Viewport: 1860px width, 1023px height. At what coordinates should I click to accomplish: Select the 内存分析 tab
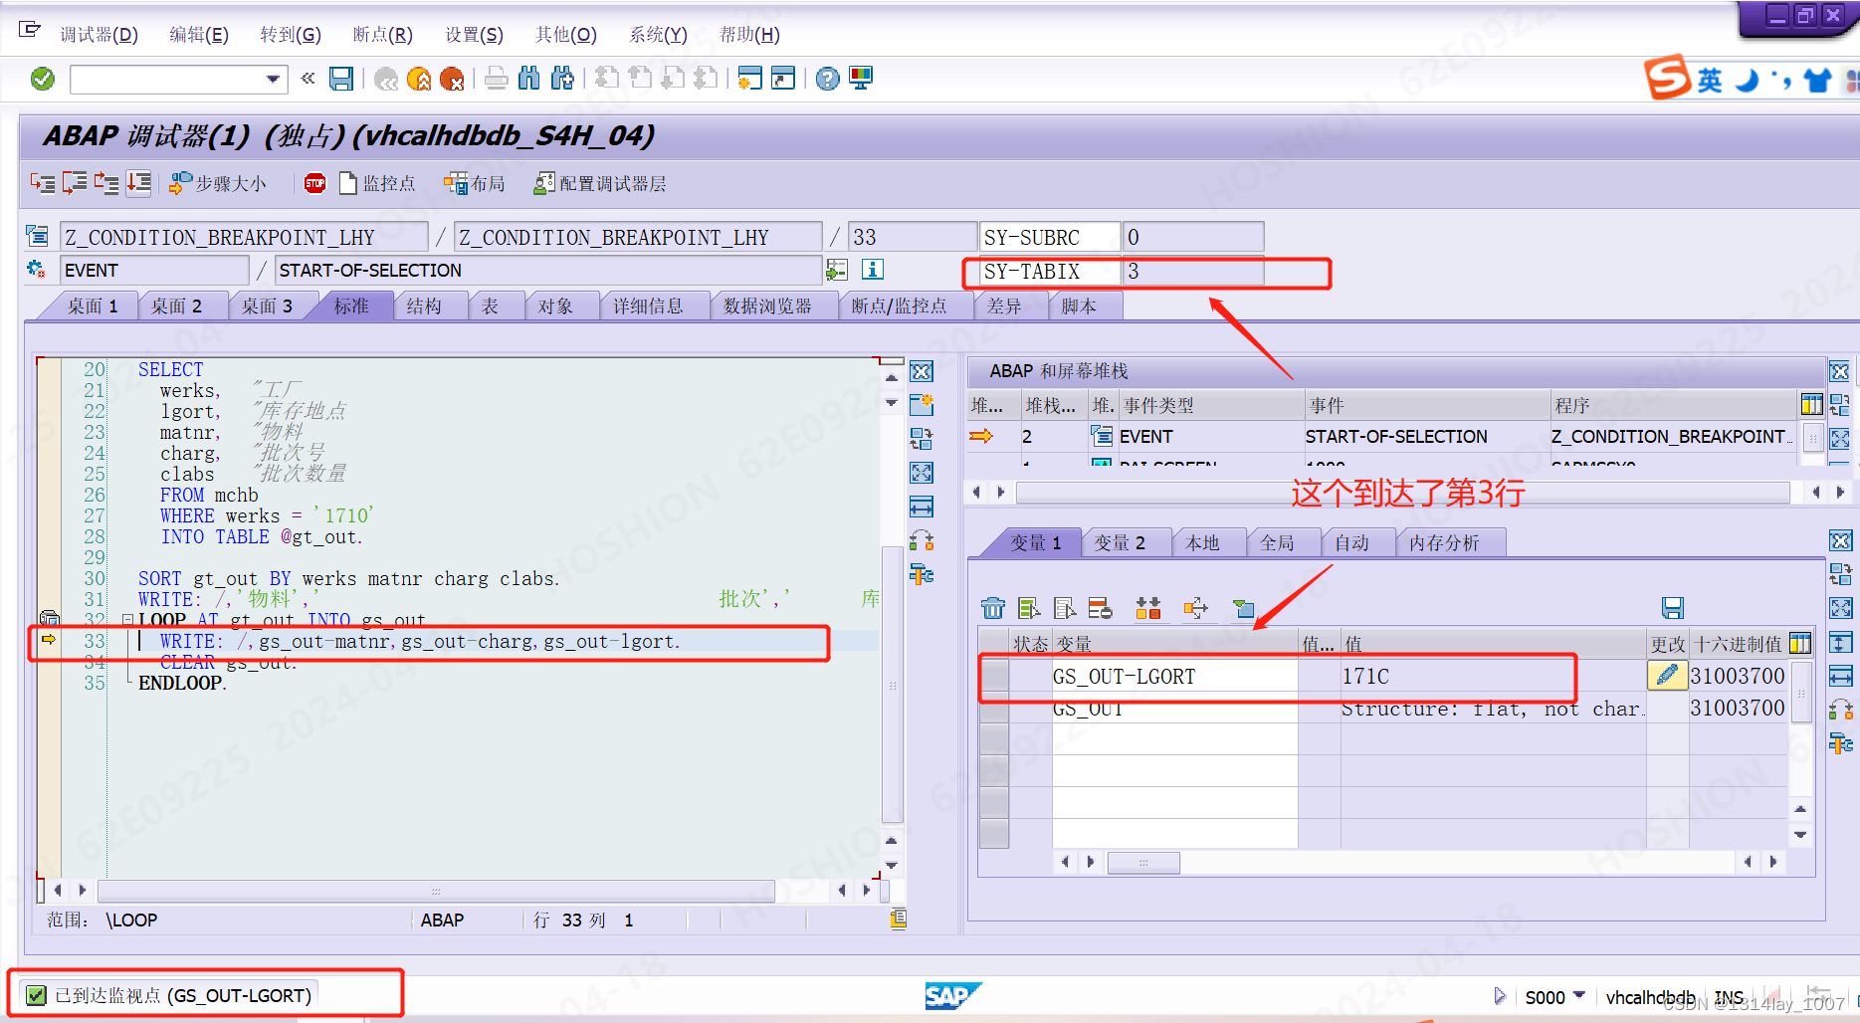[x=1444, y=542]
